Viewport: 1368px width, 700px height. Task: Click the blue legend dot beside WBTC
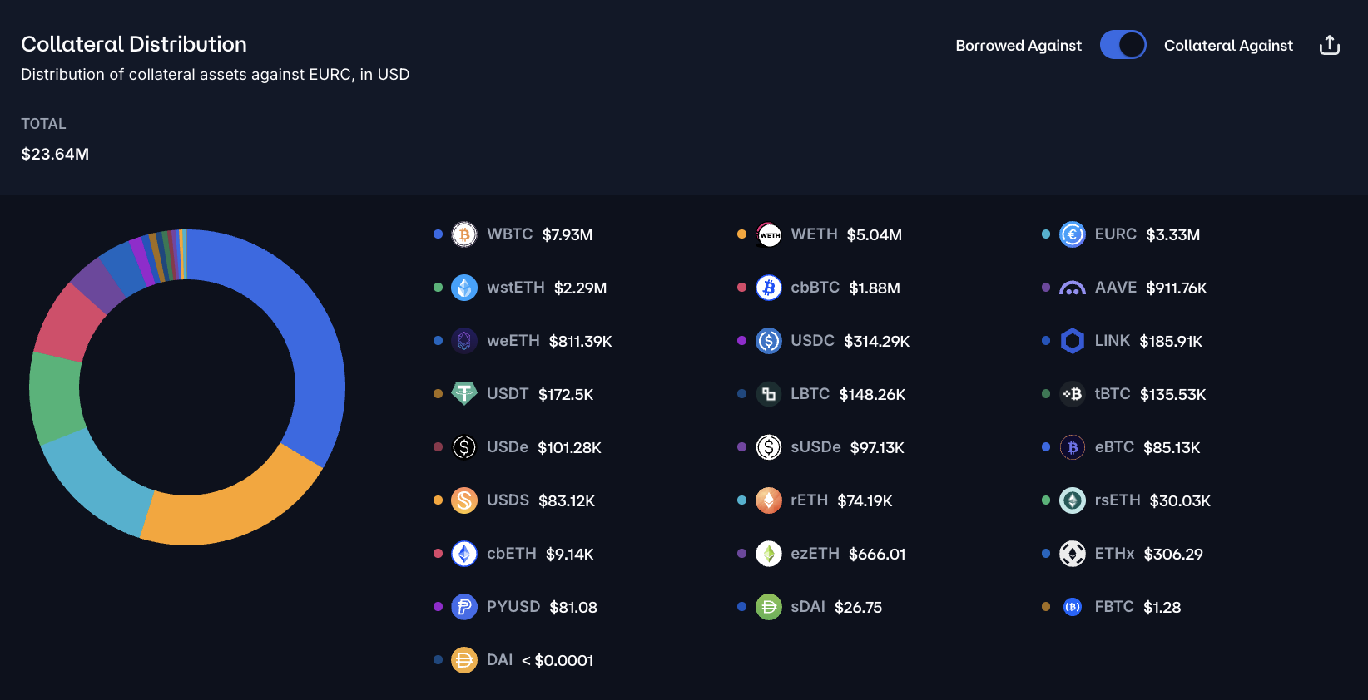(x=438, y=234)
